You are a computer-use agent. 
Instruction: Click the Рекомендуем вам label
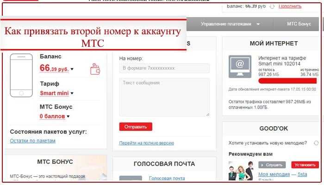[x=250, y=154]
